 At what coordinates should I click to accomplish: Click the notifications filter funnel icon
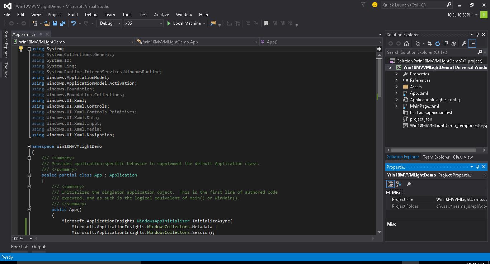363,5
